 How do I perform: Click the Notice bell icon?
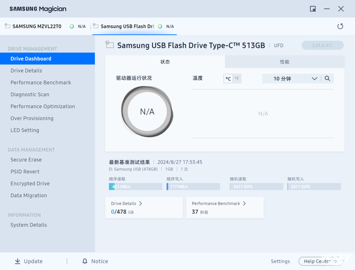coord(85,261)
